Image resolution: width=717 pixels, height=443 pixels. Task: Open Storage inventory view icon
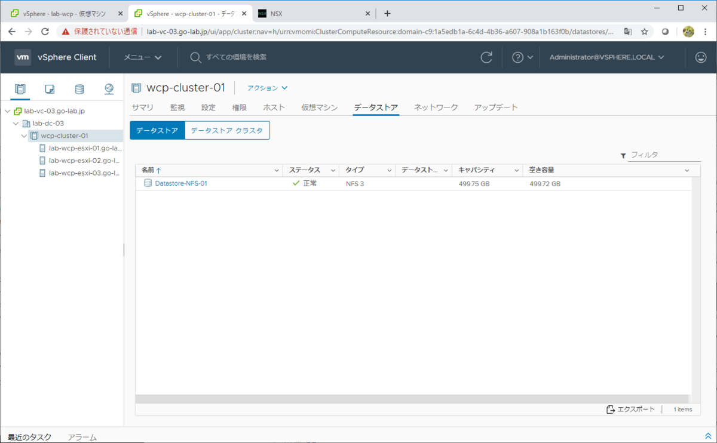79,90
